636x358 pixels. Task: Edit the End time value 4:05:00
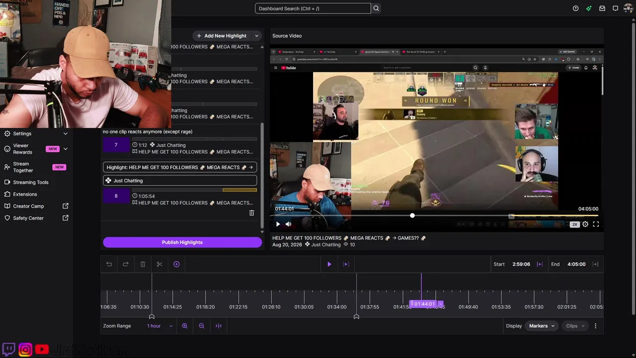(576, 264)
